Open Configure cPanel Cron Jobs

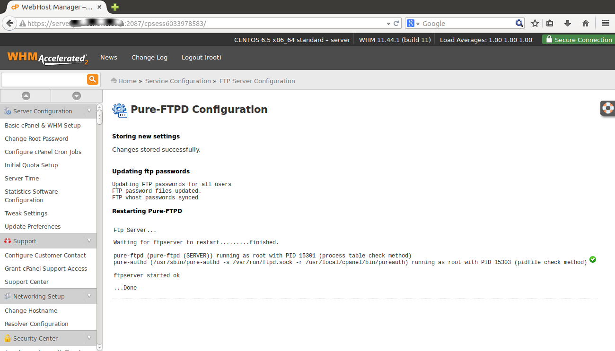tap(43, 152)
